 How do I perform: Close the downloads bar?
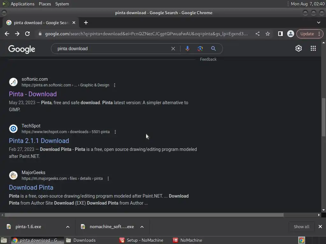tap(320, 227)
